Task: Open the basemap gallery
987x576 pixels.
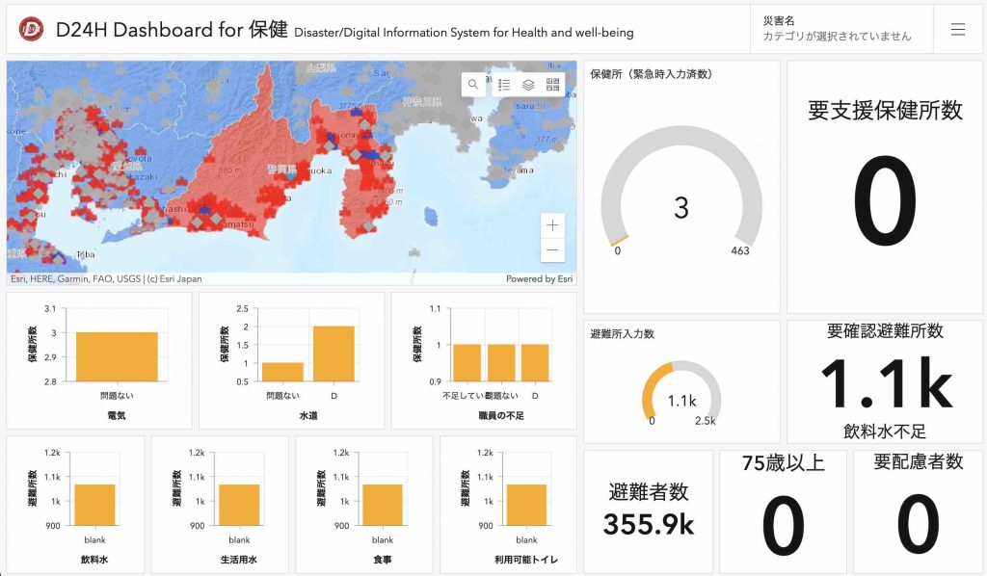Action: pos(552,84)
